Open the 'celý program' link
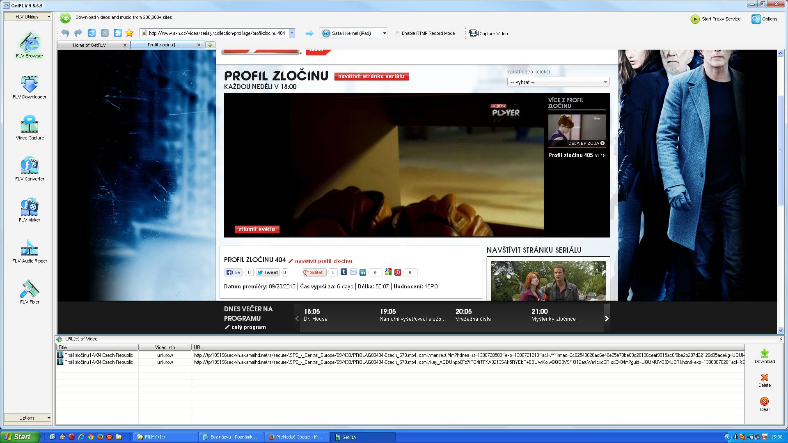The height and width of the screenshot is (443, 788). pos(248,327)
